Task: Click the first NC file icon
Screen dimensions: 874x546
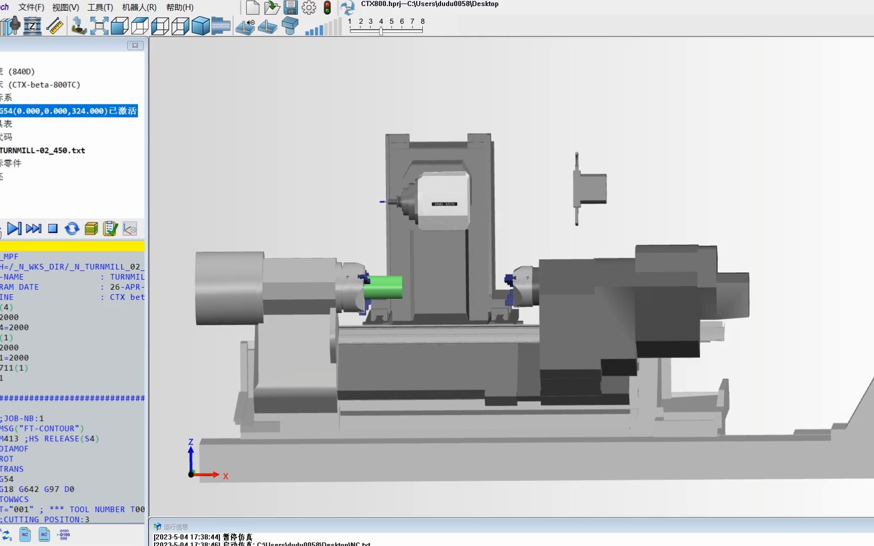Action: 25,534
